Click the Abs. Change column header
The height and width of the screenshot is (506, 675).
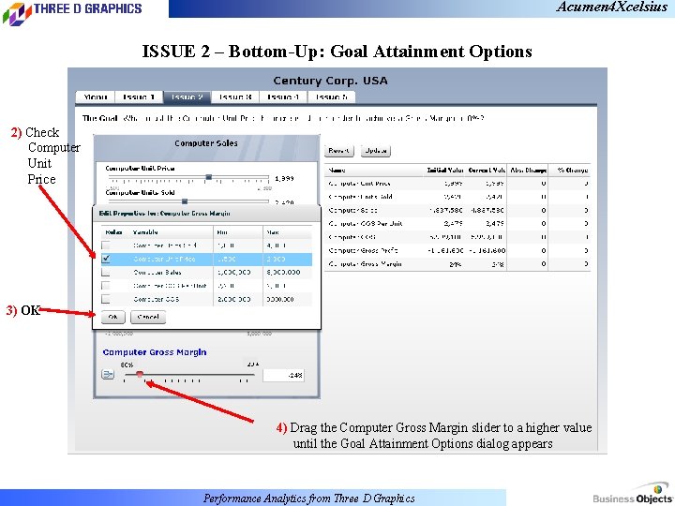coord(528,171)
